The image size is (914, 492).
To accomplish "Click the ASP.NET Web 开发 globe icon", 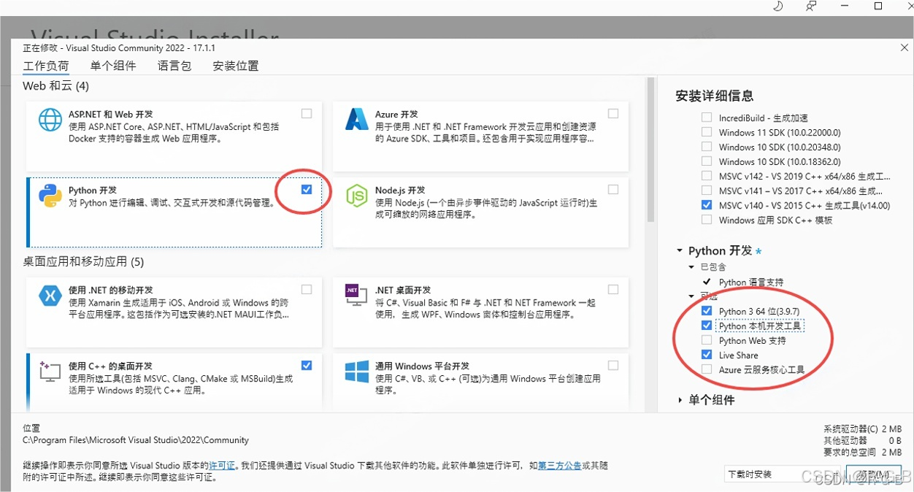I will [x=49, y=120].
